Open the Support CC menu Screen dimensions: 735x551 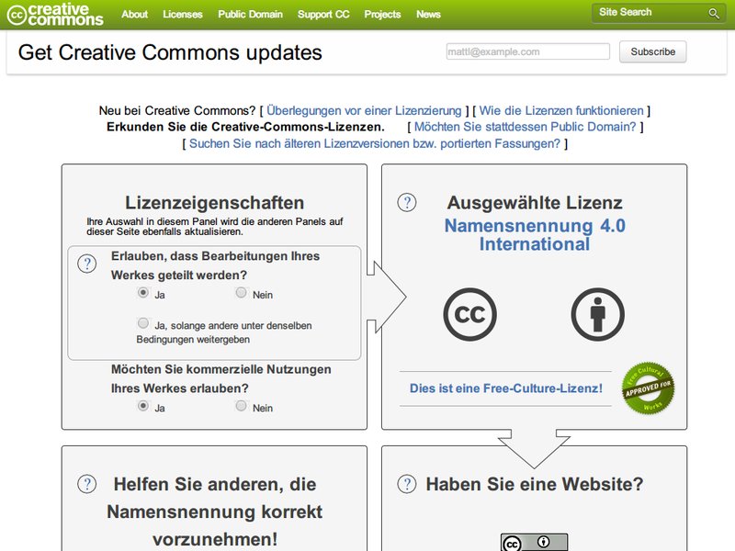click(323, 14)
